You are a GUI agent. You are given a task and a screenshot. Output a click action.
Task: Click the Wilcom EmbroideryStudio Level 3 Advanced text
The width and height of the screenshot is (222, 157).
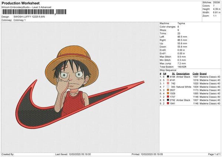[x=26, y=7]
